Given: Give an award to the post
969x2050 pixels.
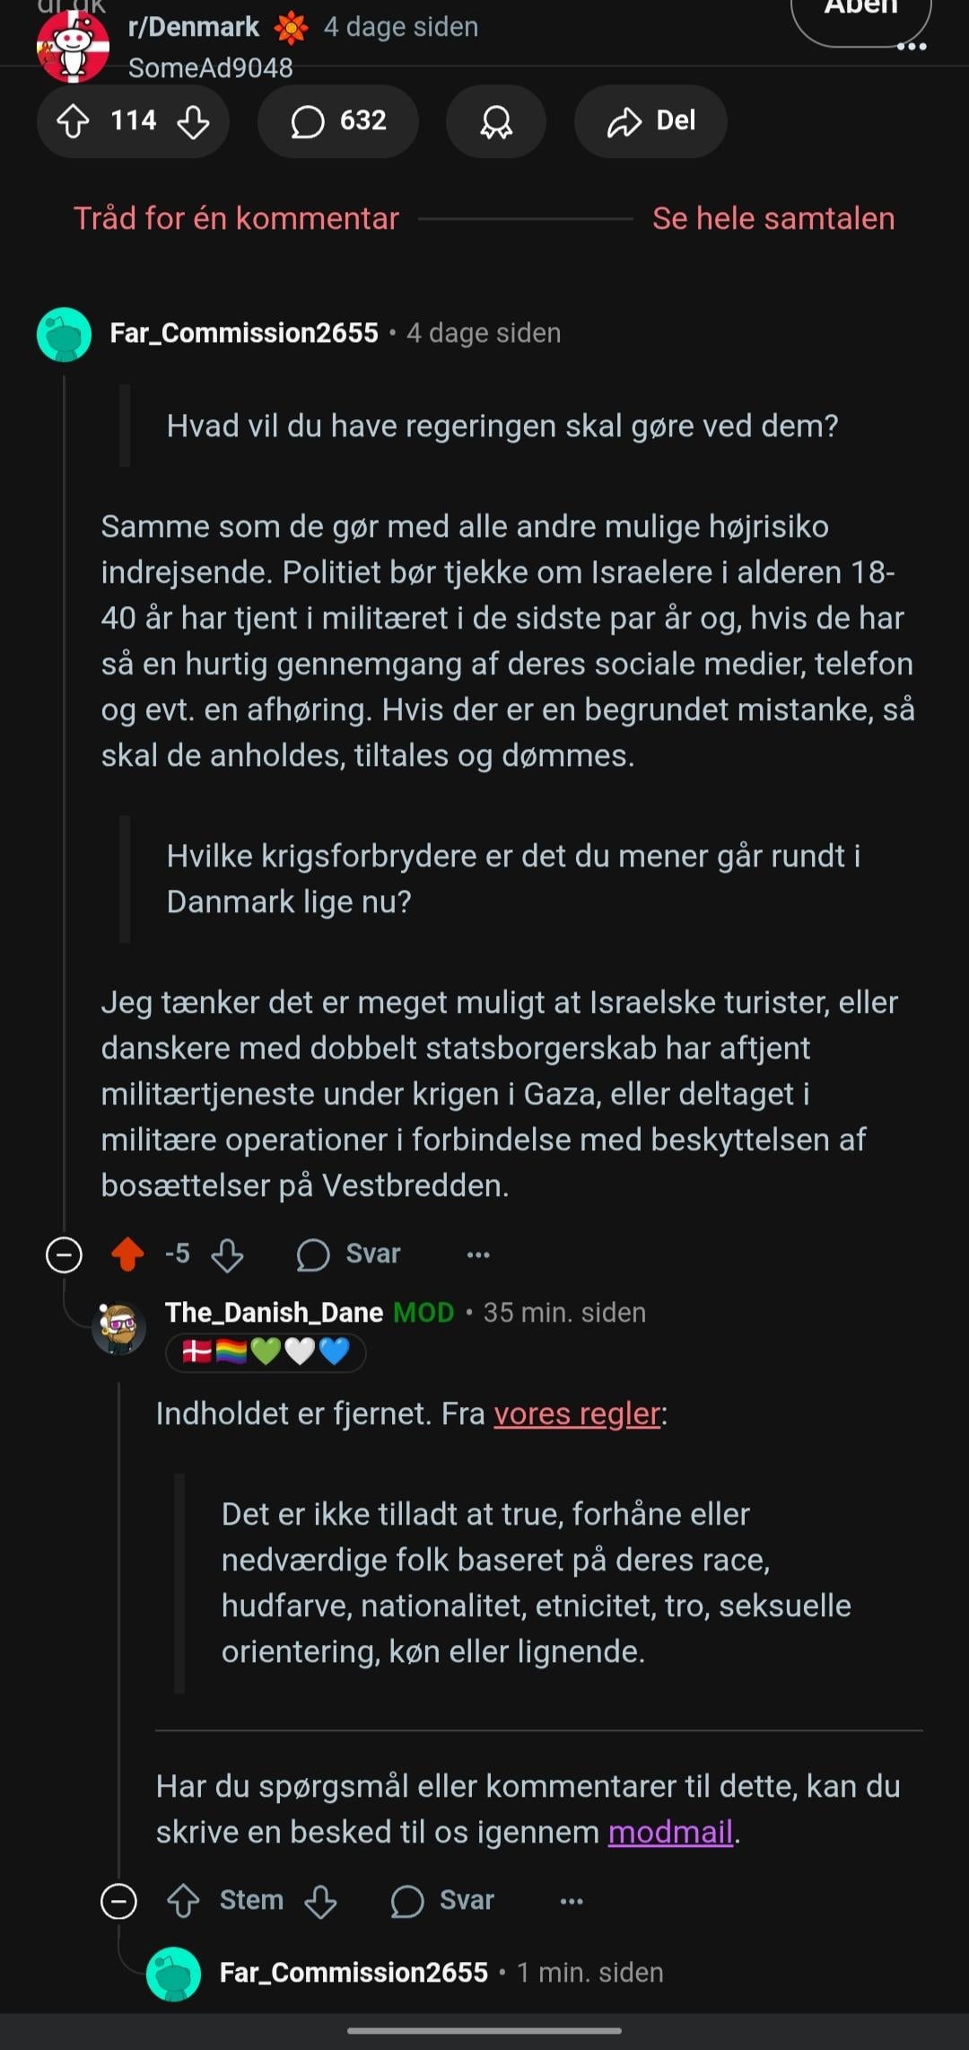Looking at the screenshot, I should pyautogui.click(x=496, y=121).
